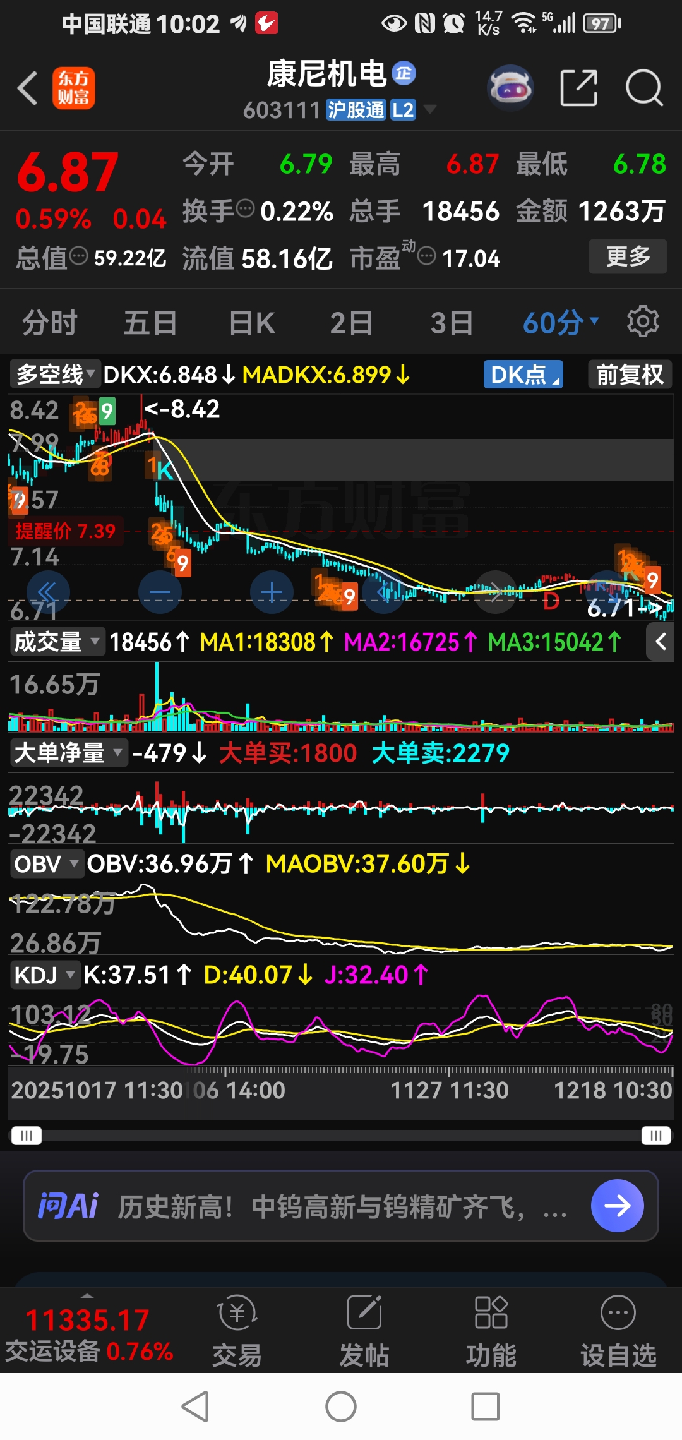Tap the K:37.51 KDJ value
This screenshot has height=1440, width=682.
pos(138,975)
